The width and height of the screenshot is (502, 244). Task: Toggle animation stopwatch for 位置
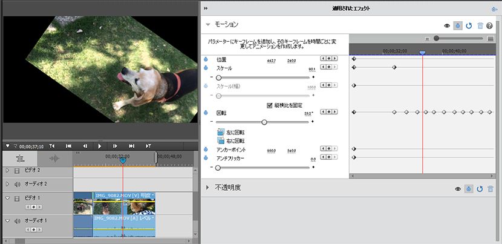pyautogui.click(x=206, y=59)
